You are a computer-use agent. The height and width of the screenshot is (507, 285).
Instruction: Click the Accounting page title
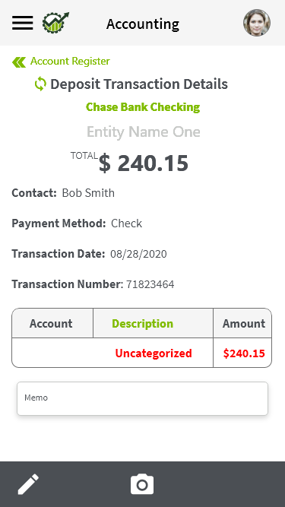pyautogui.click(x=143, y=24)
